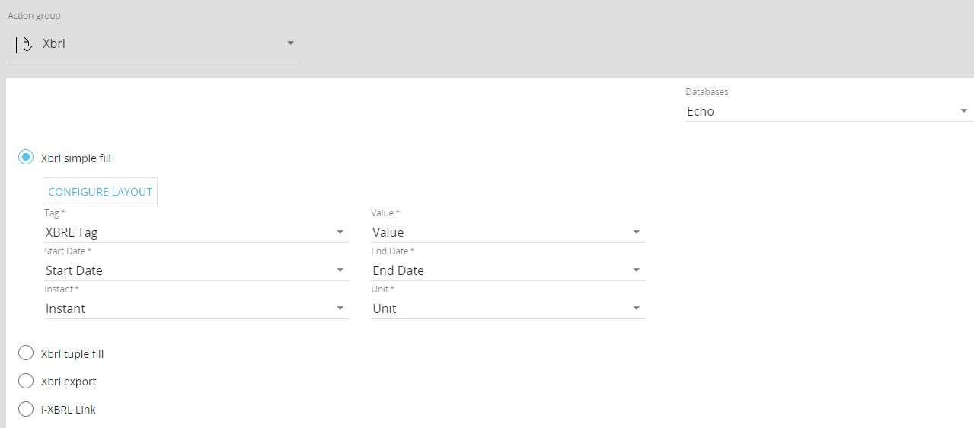The width and height of the screenshot is (974, 428).
Task: Click the Start Date field text
Action: tap(74, 270)
